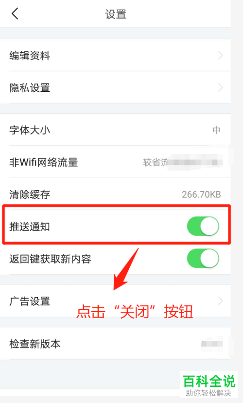
Task: Open the 隐私设置 entry
Action: (115, 87)
